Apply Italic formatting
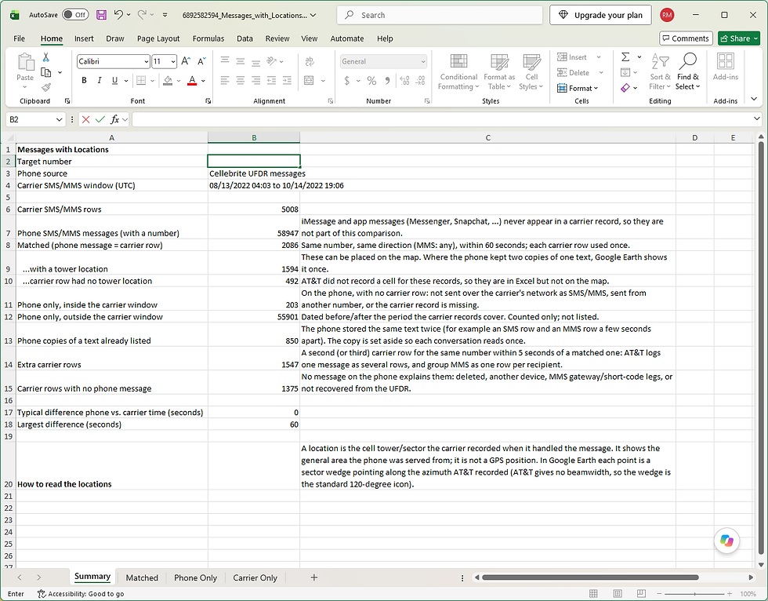 pos(100,80)
